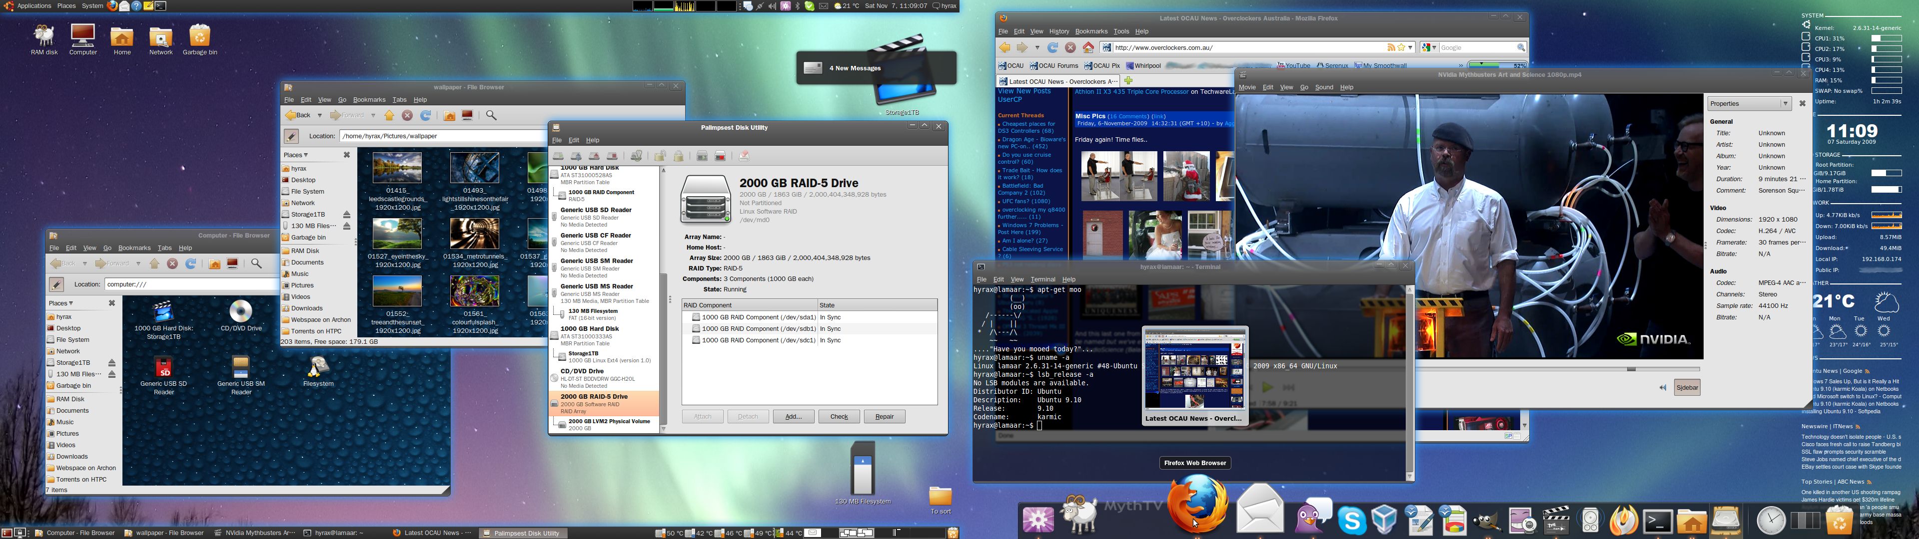
Task: Click the RSS feed icon in Firefox address bar
Action: click(x=1391, y=47)
